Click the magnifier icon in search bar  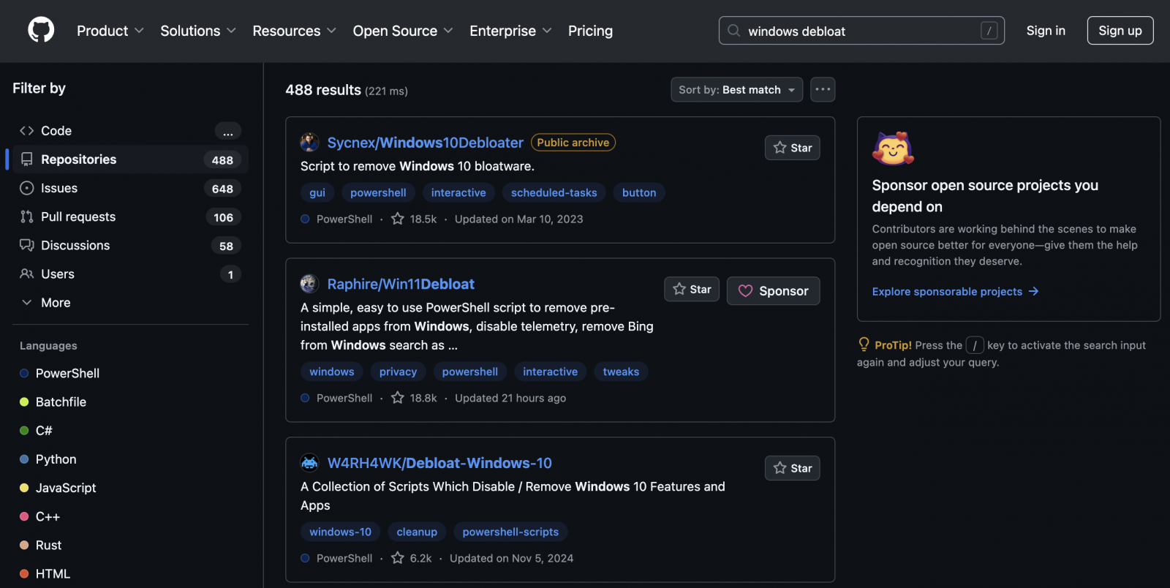point(734,31)
